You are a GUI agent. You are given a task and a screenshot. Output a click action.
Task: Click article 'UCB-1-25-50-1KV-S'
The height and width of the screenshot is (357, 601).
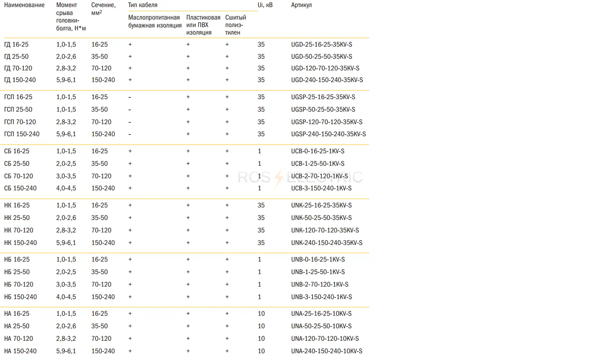point(318,164)
